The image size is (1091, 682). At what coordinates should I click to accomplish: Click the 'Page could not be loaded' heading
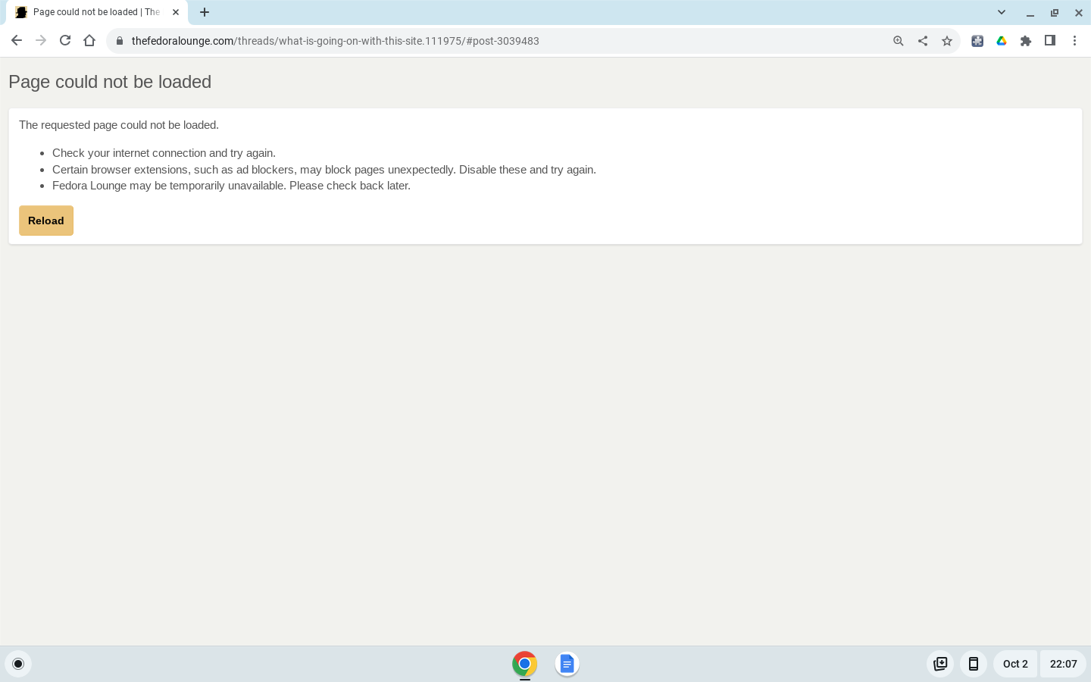pos(110,82)
